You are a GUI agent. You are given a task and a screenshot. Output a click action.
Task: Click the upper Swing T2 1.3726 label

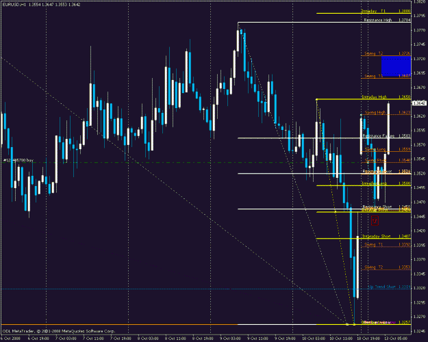point(388,53)
